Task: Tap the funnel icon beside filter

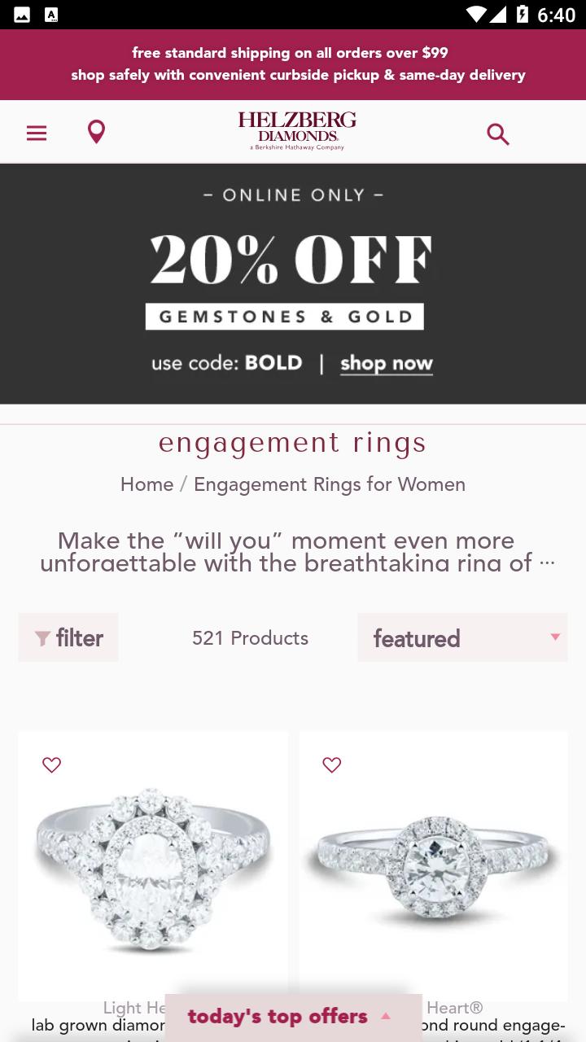Action: tap(43, 639)
